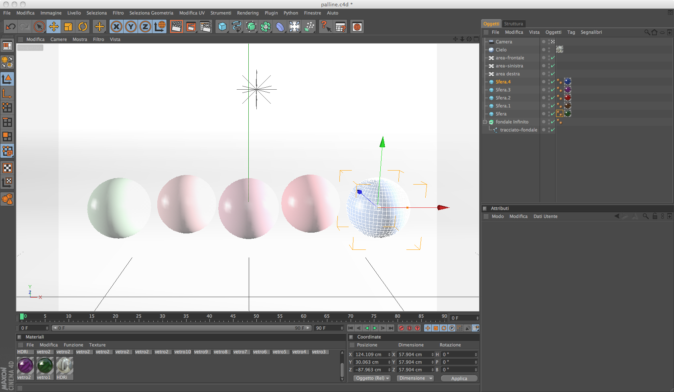The image size is (674, 392).
Task: Add a cube primitive object
Action: (x=222, y=27)
